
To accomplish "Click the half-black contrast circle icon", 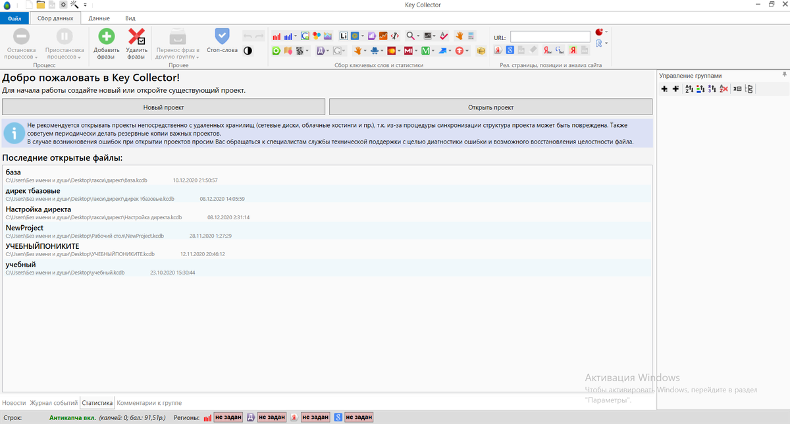I will tap(248, 50).
